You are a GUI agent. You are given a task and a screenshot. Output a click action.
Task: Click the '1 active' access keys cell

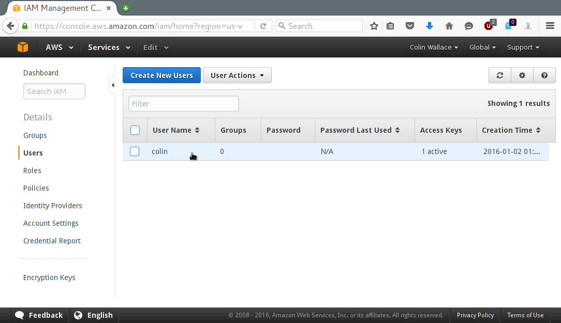[x=434, y=151]
